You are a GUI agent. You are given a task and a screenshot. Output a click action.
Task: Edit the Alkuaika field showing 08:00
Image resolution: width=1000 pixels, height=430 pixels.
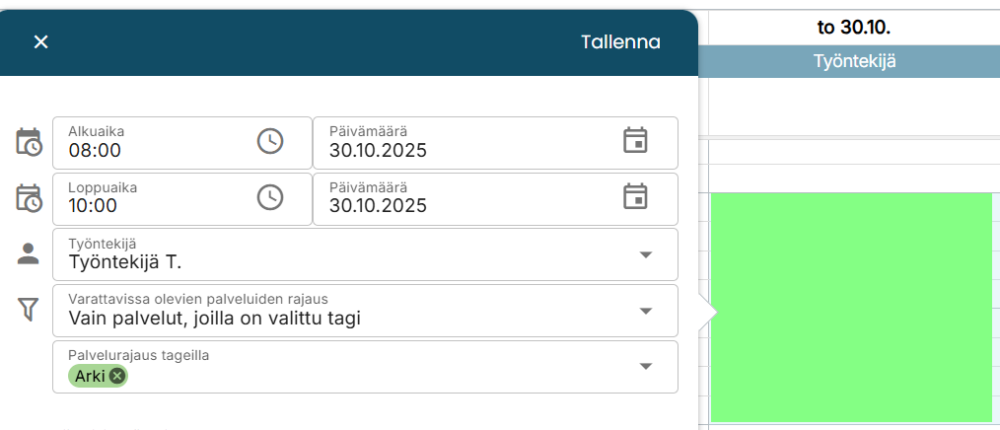[x=148, y=150]
